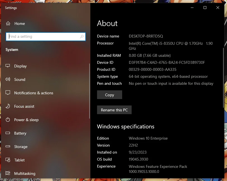
Task: Select Power & sleep label
Action: tap(26, 120)
